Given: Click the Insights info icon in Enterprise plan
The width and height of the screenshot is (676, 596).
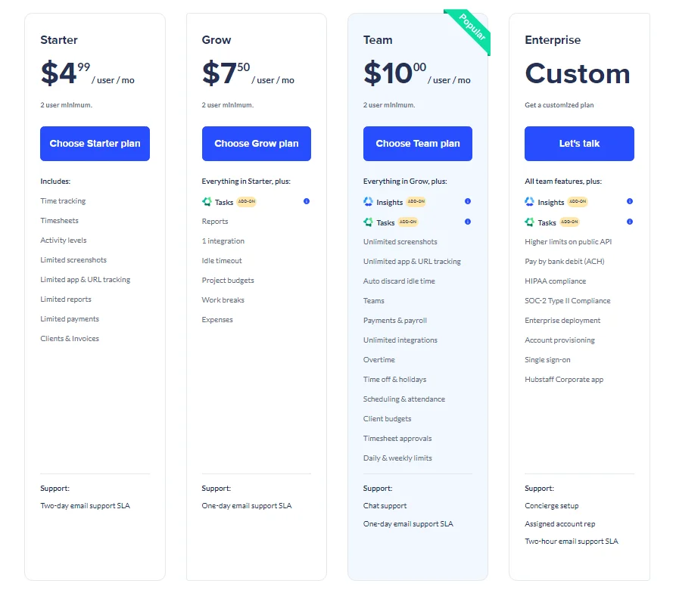Looking at the screenshot, I should pos(629,201).
